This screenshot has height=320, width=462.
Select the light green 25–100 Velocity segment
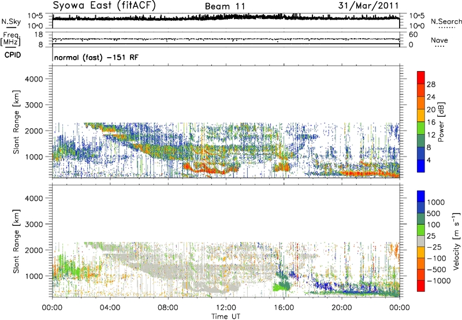(421, 230)
